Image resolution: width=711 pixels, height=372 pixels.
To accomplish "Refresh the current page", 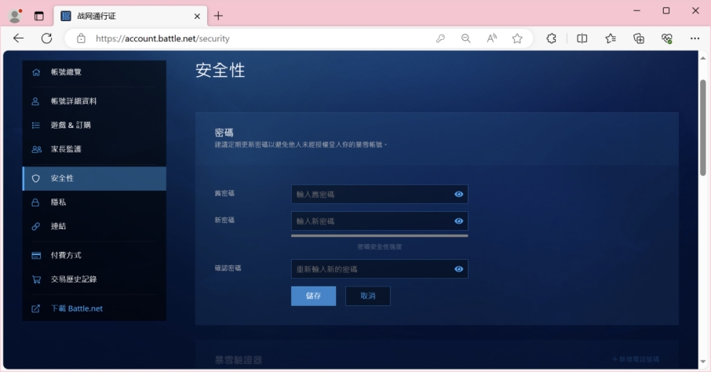I will point(47,38).
